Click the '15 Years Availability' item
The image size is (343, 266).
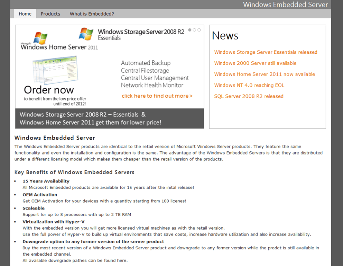46,181
